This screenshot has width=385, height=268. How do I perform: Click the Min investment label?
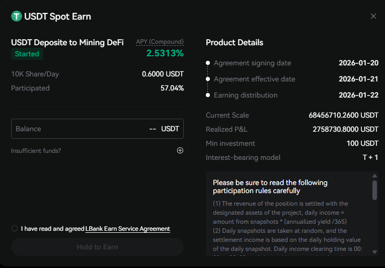coord(230,144)
